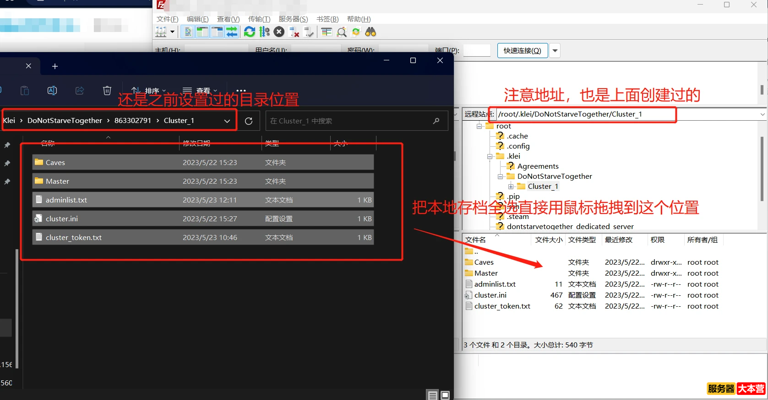Open the Site Manager dropdown arrow
Viewport: 768px width, 400px height.
[x=173, y=32]
